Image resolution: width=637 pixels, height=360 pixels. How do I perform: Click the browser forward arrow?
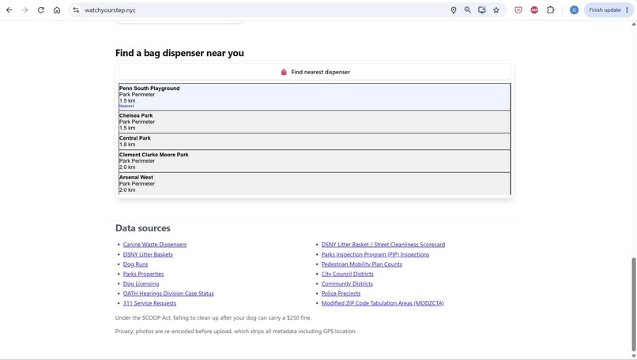(x=24, y=10)
